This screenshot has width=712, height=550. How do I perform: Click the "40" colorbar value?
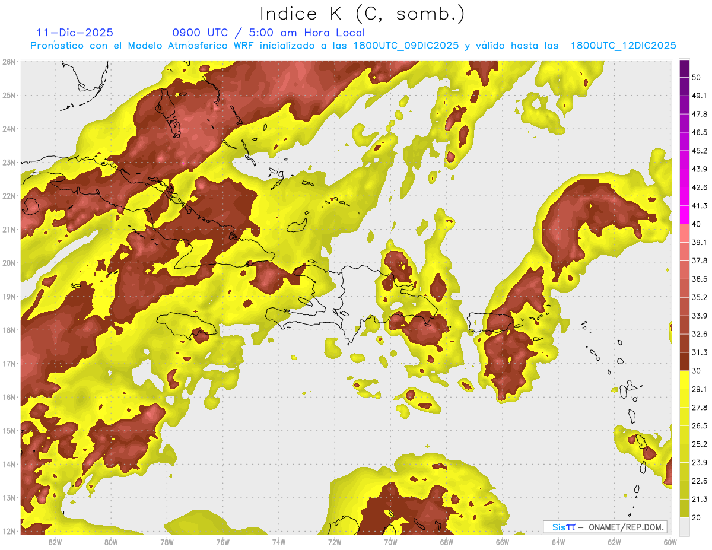(x=697, y=224)
